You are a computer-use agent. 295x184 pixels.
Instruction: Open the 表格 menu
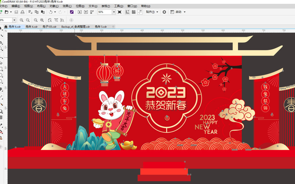106,6
